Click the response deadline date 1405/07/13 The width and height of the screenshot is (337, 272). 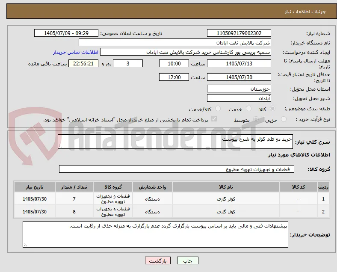tap(239, 63)
